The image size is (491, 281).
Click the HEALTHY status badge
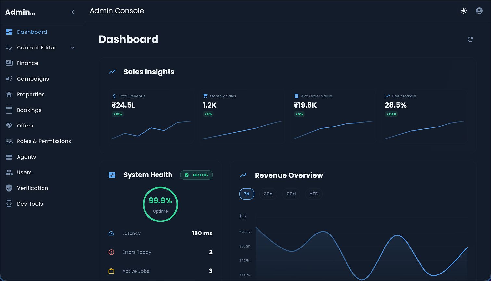pos(196,175)
